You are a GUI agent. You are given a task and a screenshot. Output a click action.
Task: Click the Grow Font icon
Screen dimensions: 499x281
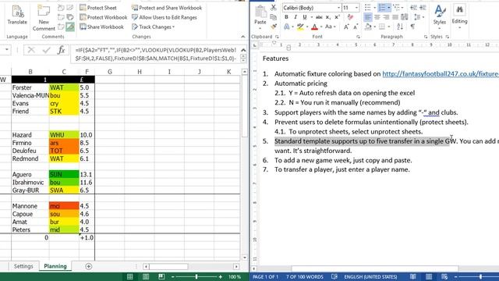[x=346, y=27]
